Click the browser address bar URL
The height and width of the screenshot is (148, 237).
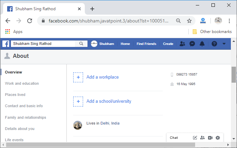[x=108, y=21]
